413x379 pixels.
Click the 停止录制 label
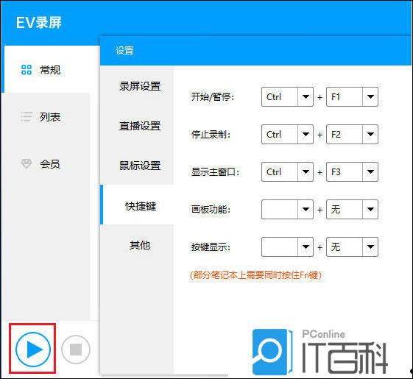[211, 135]
